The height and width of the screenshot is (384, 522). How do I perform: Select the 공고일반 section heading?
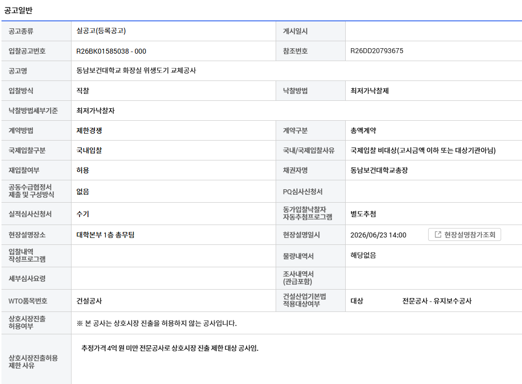[18, 10]
